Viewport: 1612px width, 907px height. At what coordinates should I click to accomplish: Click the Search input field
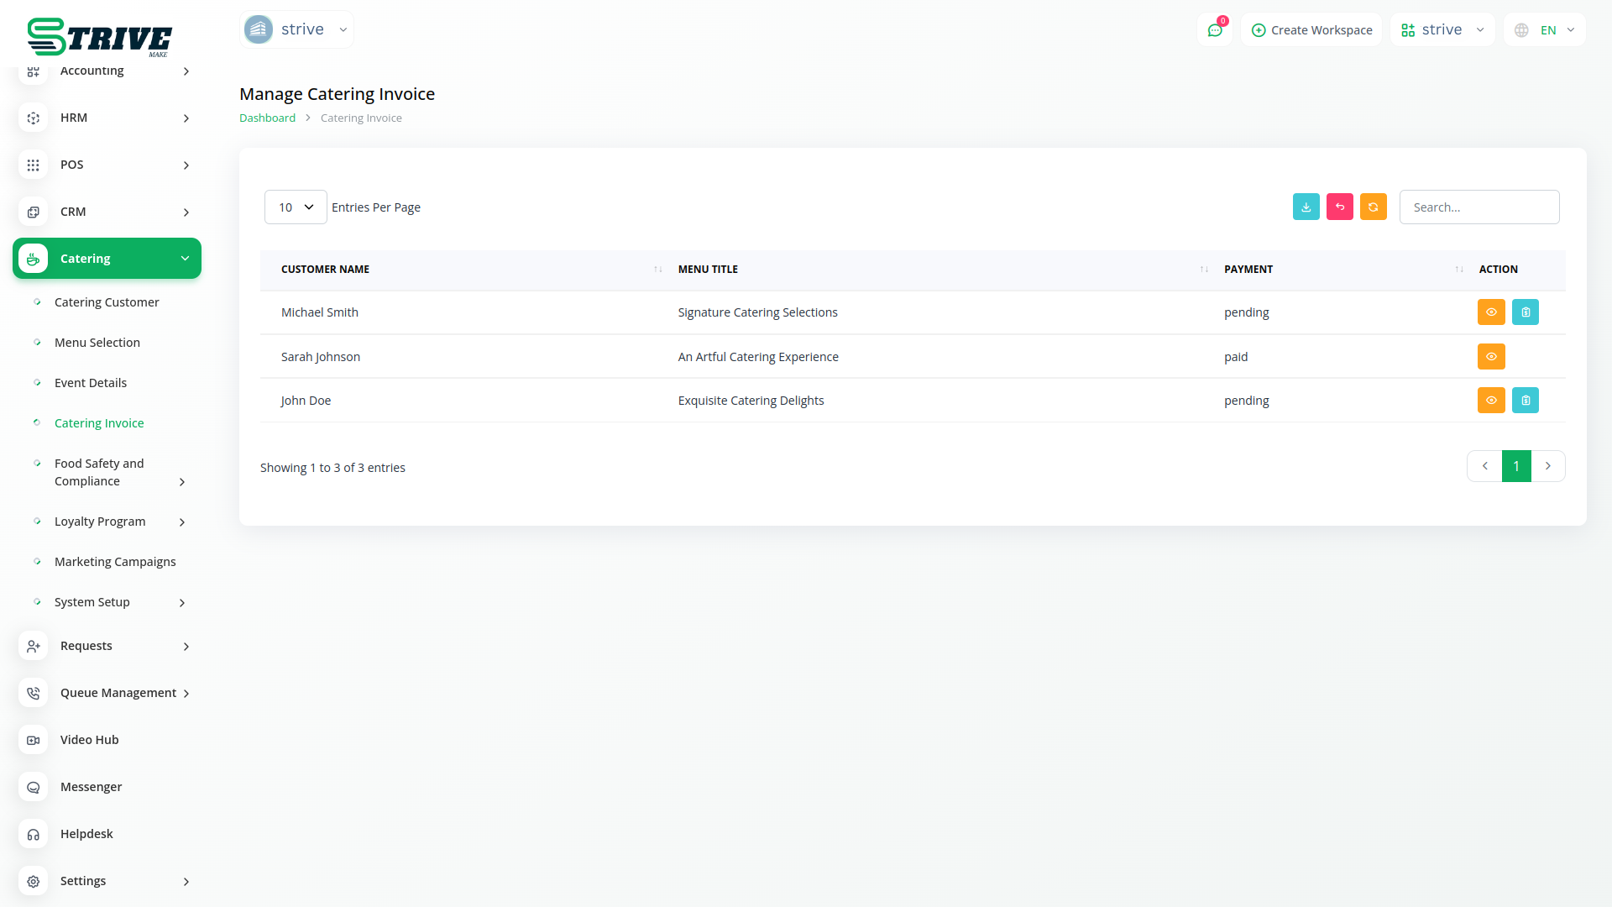1479,207
